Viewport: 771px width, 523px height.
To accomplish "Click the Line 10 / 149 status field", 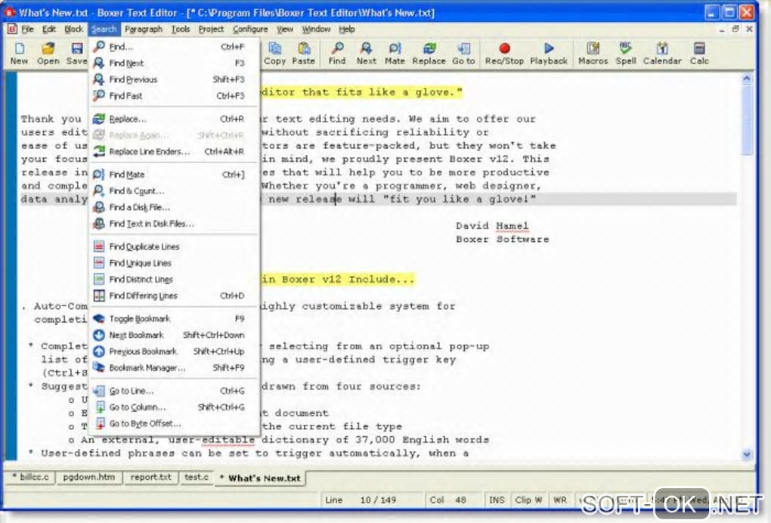I will [372, 500].
